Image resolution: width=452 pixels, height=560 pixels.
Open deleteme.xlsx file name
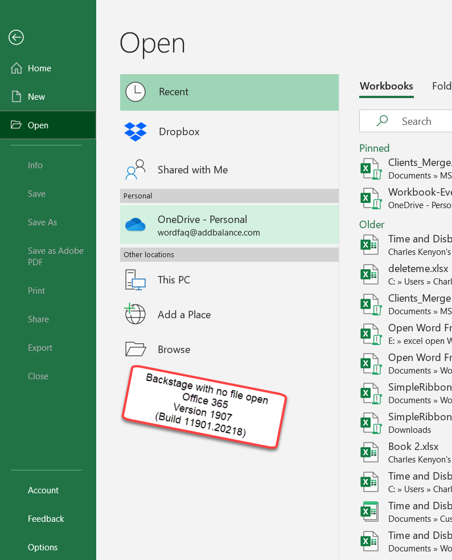point(418,269)
